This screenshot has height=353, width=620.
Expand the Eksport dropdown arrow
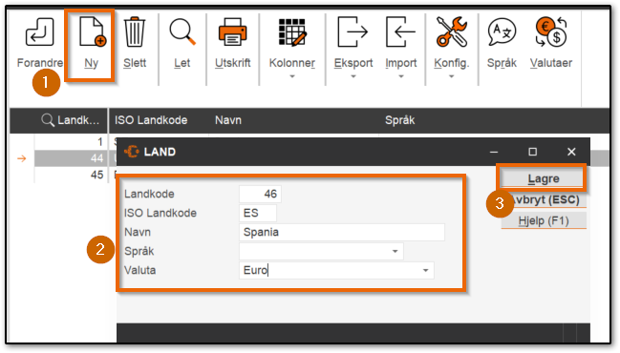[353, 76]
